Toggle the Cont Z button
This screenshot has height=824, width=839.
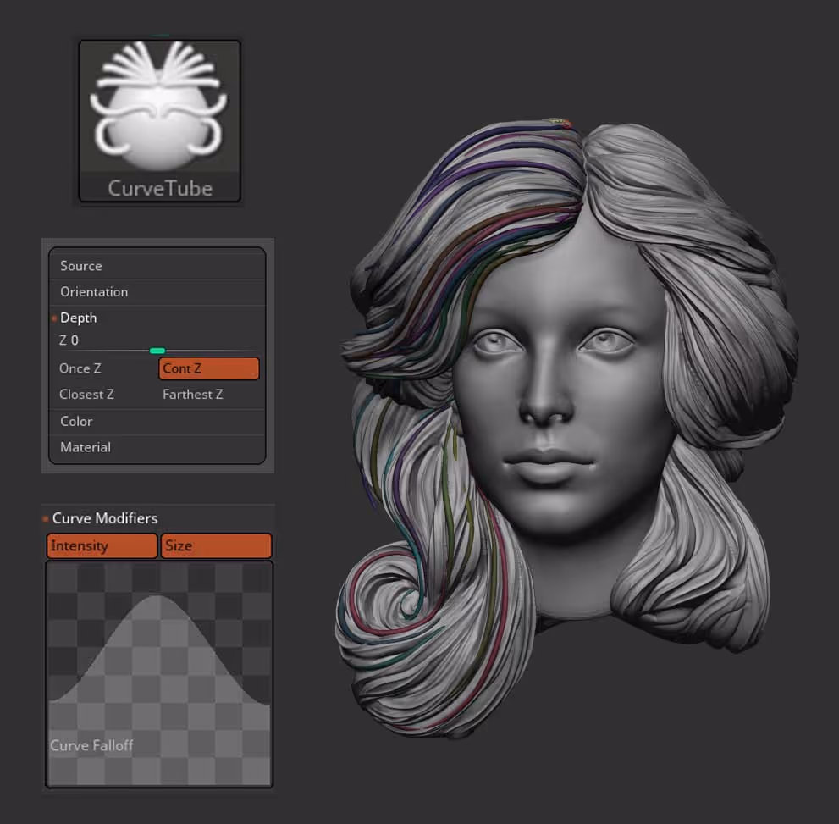(x=208, y=368)
